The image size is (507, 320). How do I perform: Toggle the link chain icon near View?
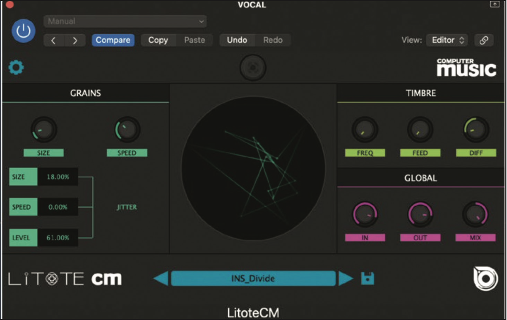tap(484, 40)
